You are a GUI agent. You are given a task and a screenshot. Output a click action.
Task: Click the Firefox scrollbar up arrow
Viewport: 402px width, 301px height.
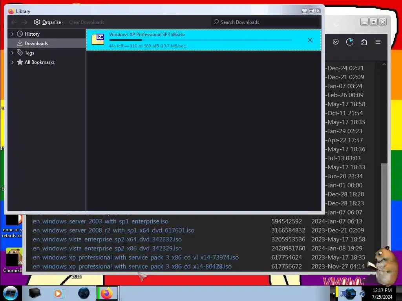(x=384, y=65)
